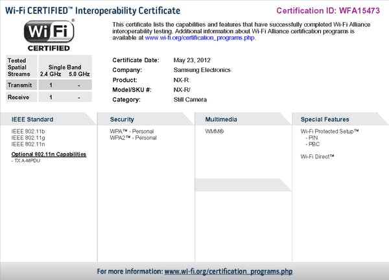Viewport: 389px width, 280px height.
Task: Click the 'Optional 802.11n Capabilities' underlined heading
Action: coord(49,154)
